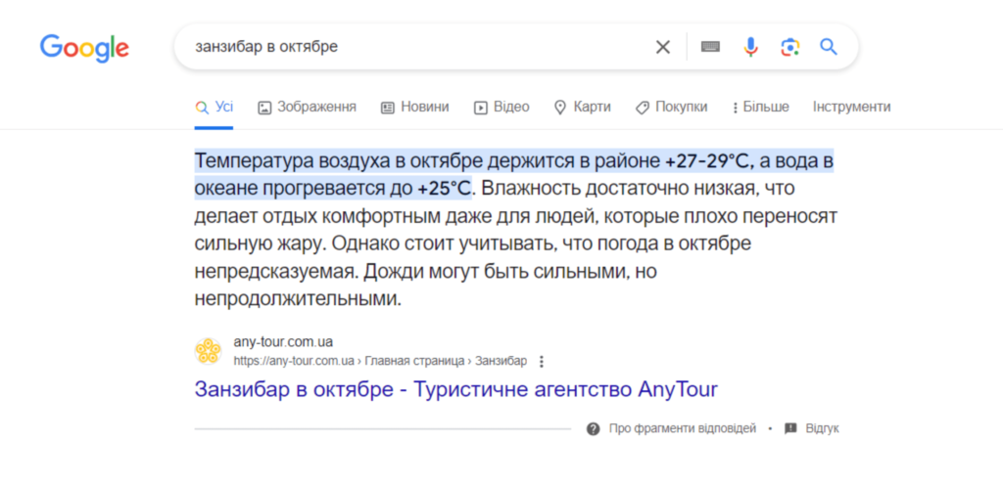Click the Google logo
The height and width of the screenshot is (486, 1003).
[84, 48]
